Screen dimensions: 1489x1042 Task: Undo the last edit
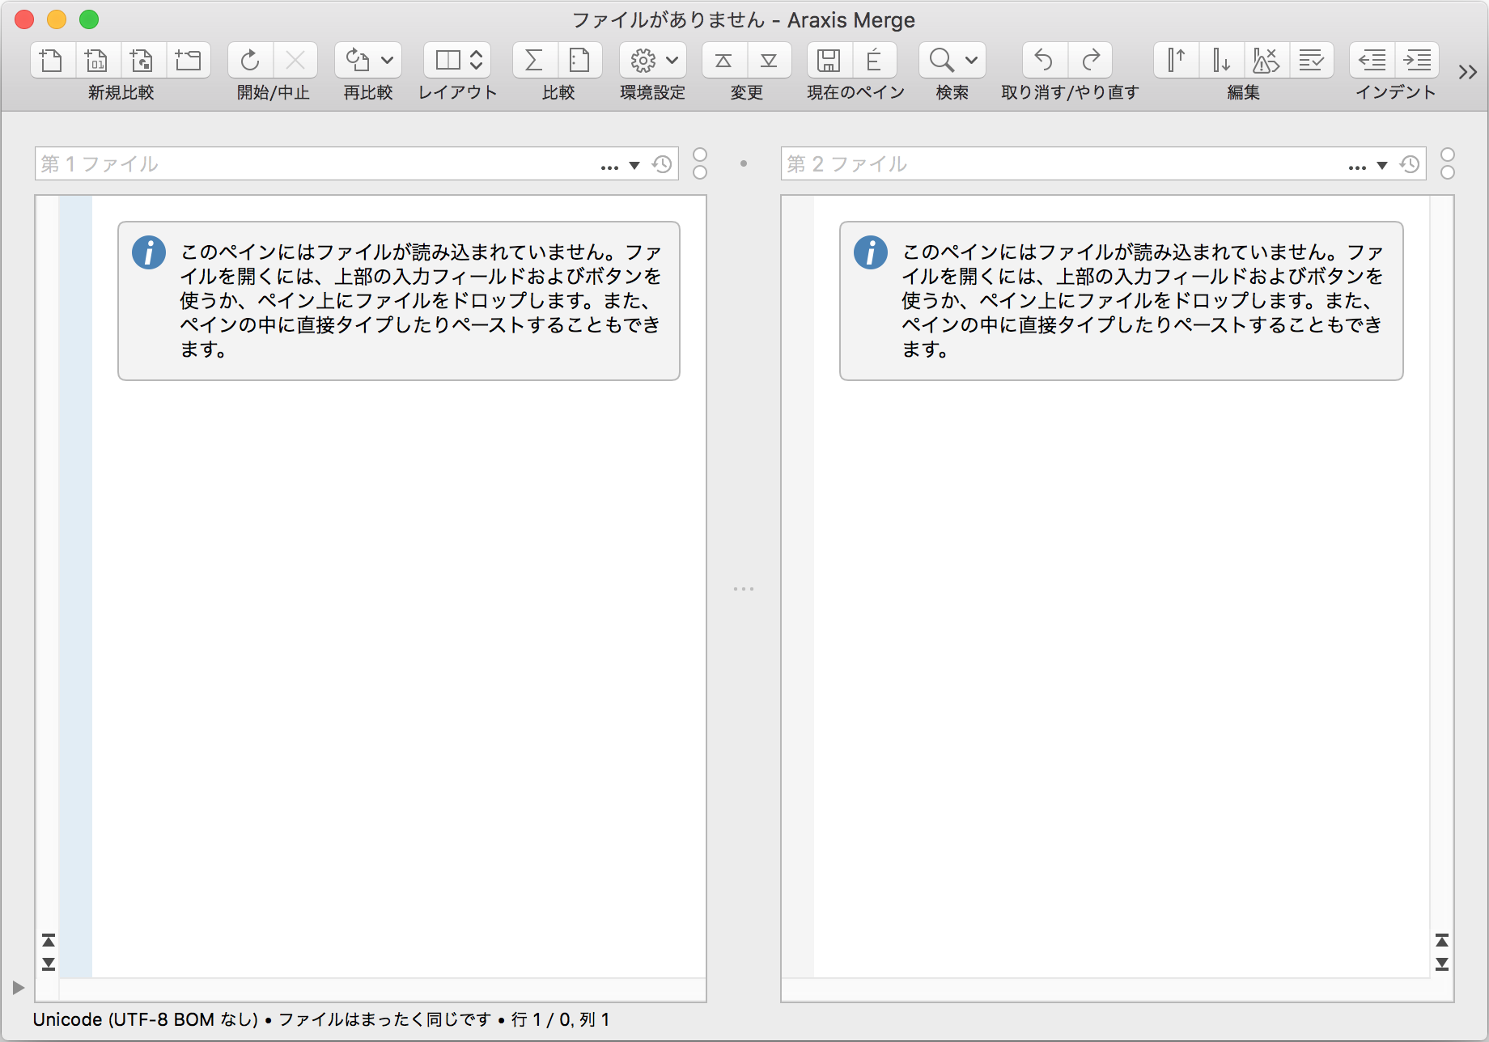(1043, 59)
